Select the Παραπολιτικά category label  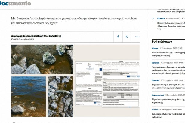tap(158, 95)
